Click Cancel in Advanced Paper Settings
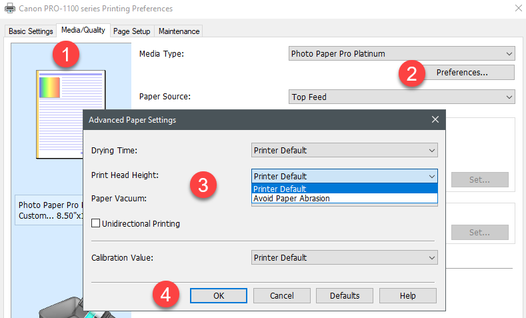The image size is (526, 318). click(282, 295)
